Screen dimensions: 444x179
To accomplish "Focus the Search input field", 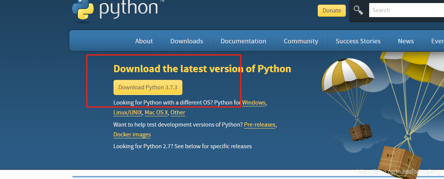I will pos(406,10).
